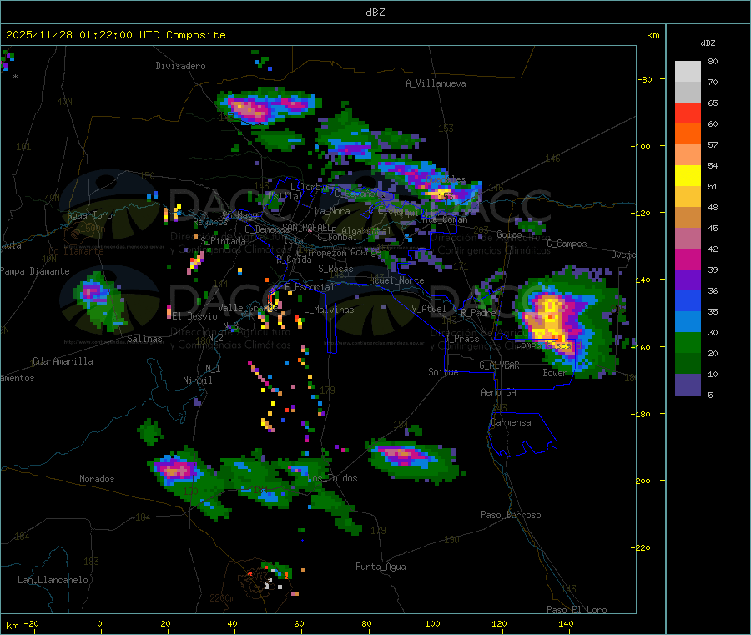751x635 pixels.
Task: Select the Cda_Amarilla label
Action: pyautogui.click(x=63, y=361)
